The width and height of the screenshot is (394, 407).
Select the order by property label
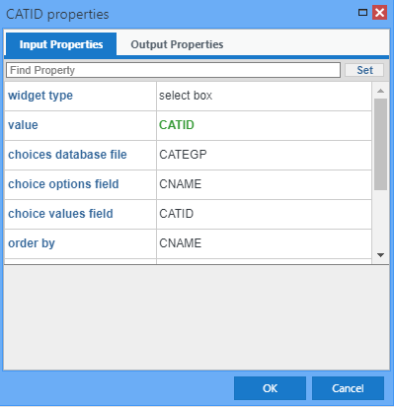[32, 243]
